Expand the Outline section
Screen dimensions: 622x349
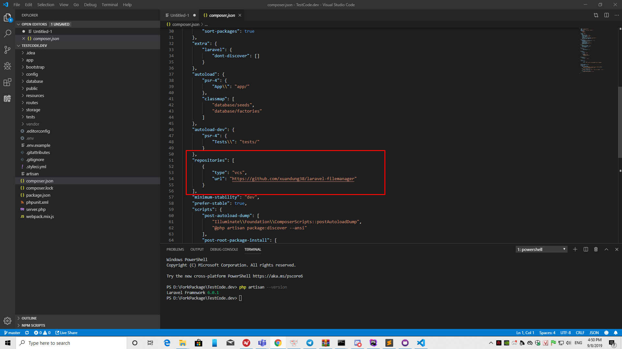click(x=88, y=318)
